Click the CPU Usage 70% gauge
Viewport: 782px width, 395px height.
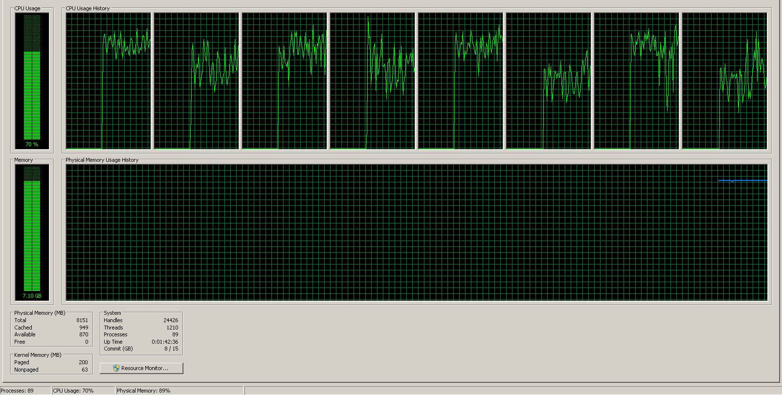(x=32, y=81)
